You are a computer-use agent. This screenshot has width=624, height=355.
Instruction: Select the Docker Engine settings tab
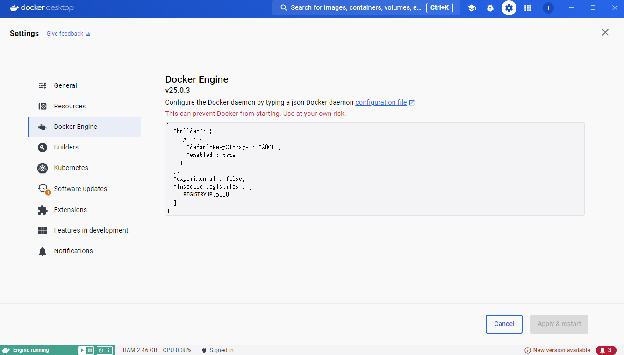(84, 127)
